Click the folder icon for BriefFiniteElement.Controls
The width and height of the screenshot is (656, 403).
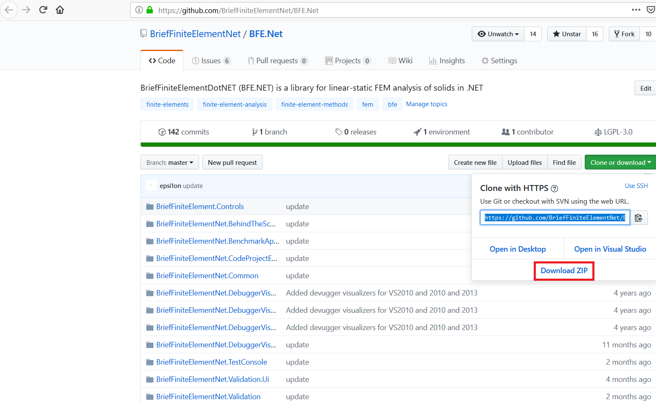[x=150, y=207]
